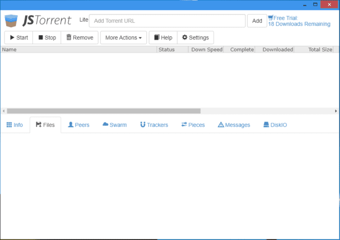Screen dimensions: 340x240
Task: Show the Pieces tab
Action: point(193,125)
